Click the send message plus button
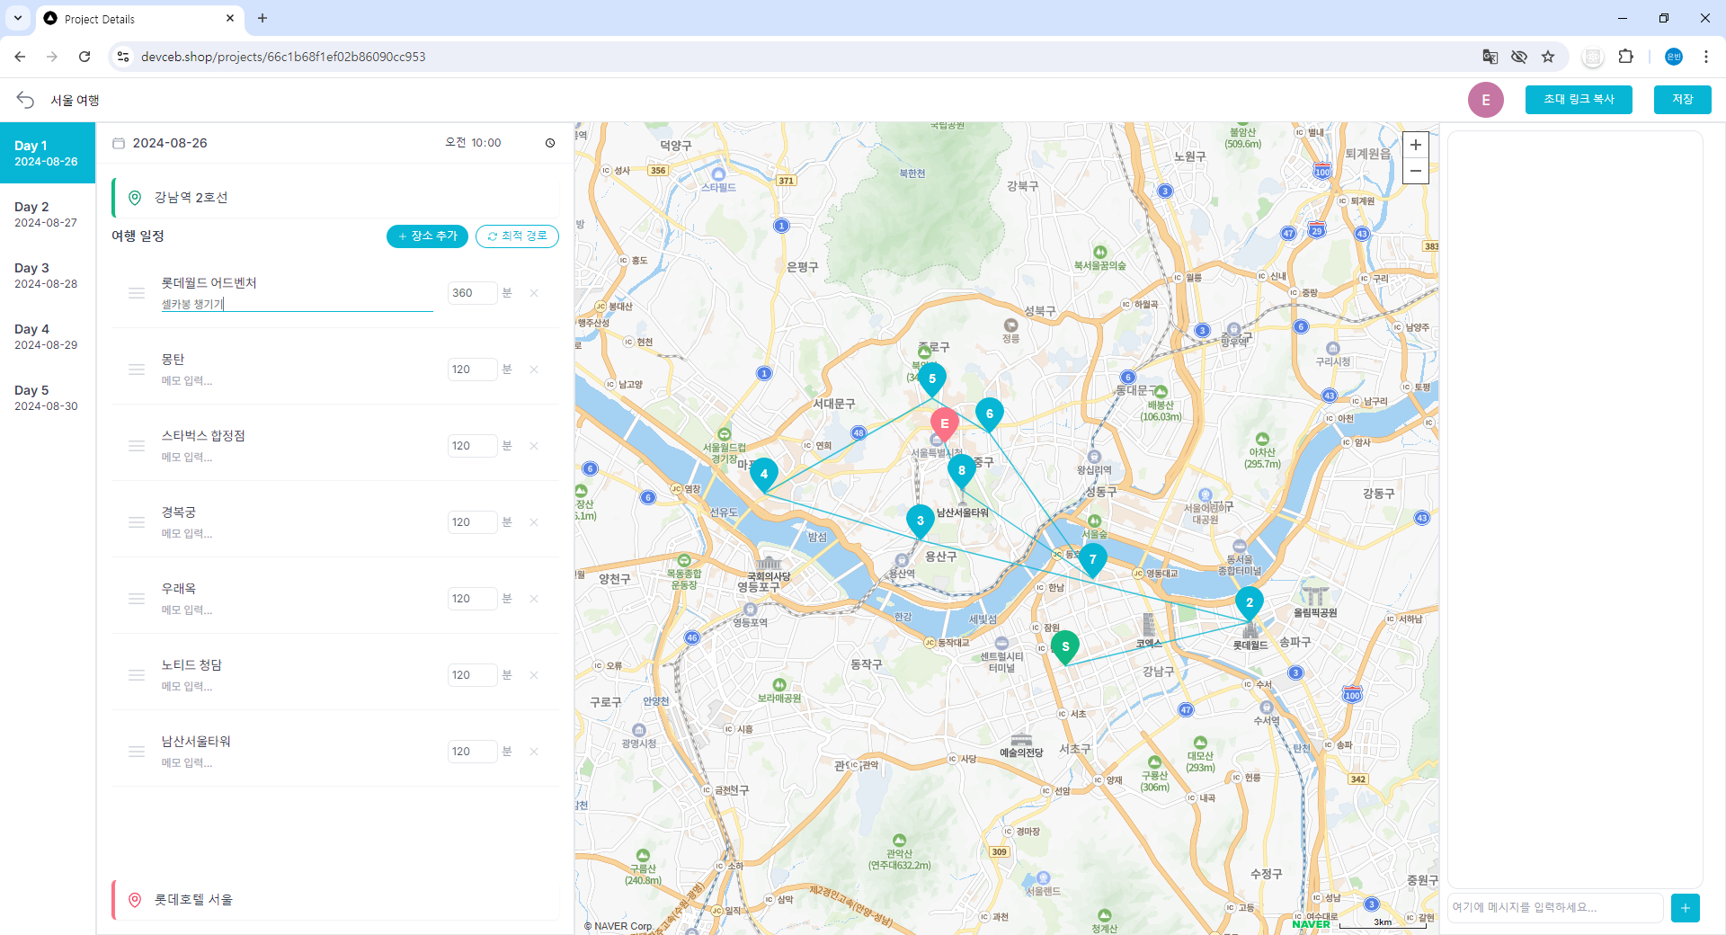This screenshot has height=935, width=1726. click(1685, 908)
